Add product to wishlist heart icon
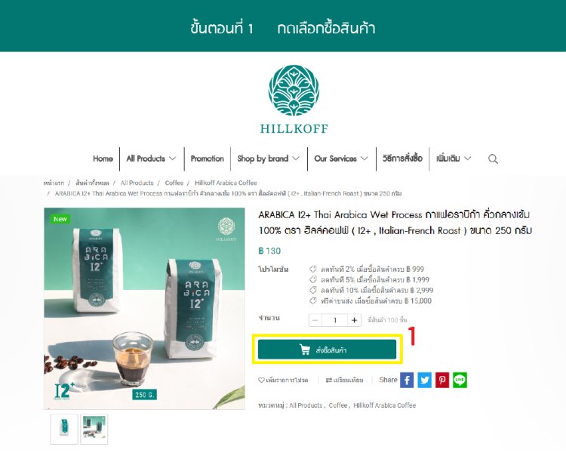566x453 pixels. coord(261,380)
